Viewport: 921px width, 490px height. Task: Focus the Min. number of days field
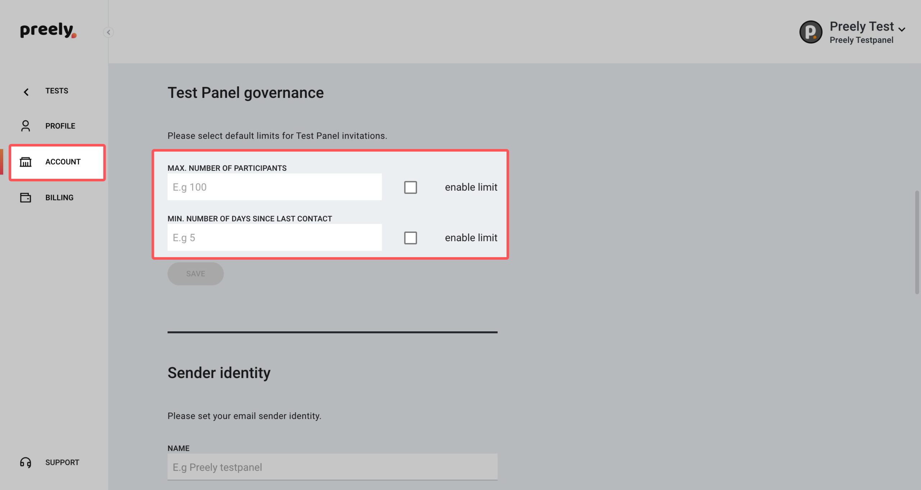coord(275,237)
